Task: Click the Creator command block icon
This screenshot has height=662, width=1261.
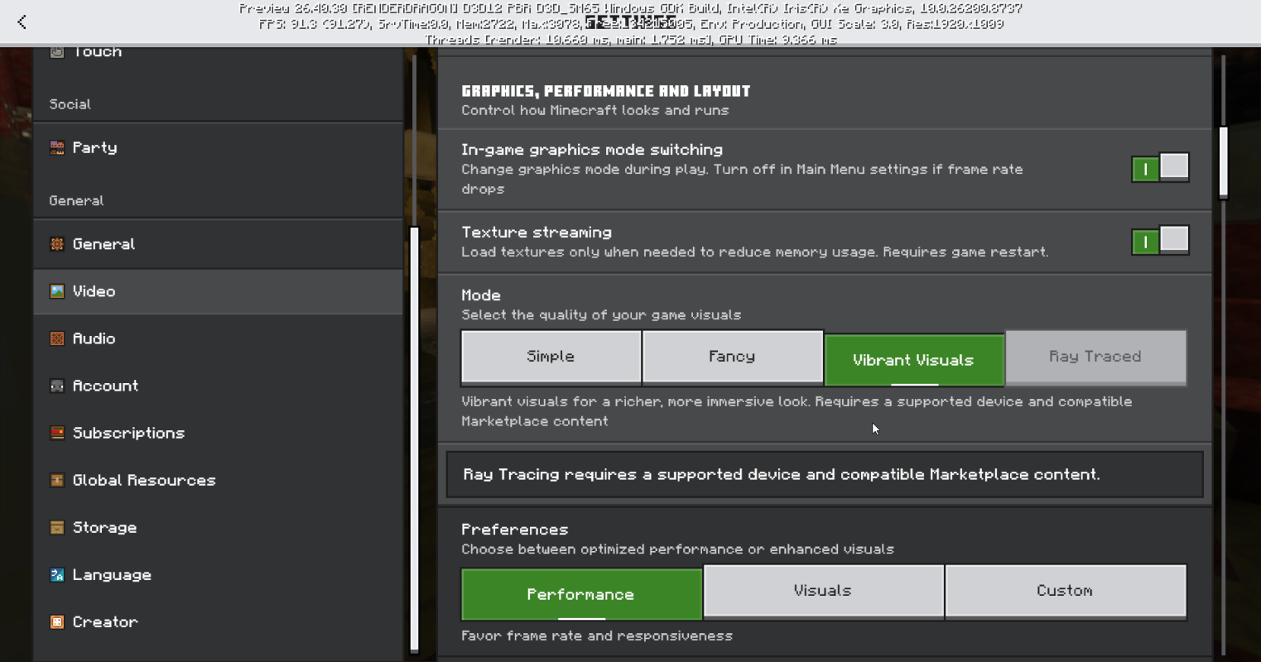Action: pyautogui.click(x=57, y=621)
